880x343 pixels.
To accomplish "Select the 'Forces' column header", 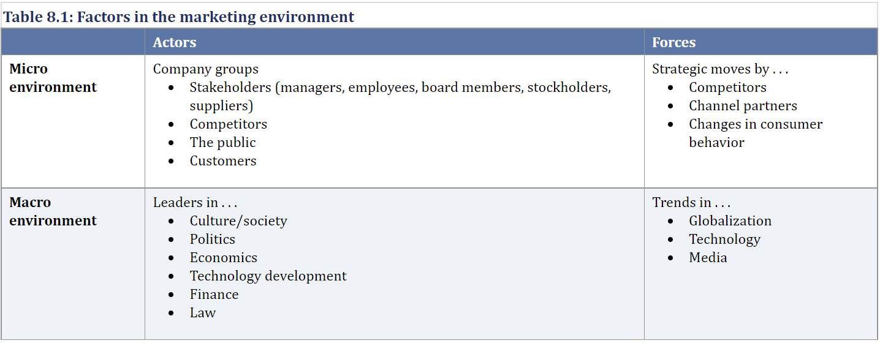I will pos(673,42).
